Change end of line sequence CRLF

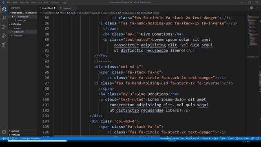pyautogui.click(x=223, y=138)
